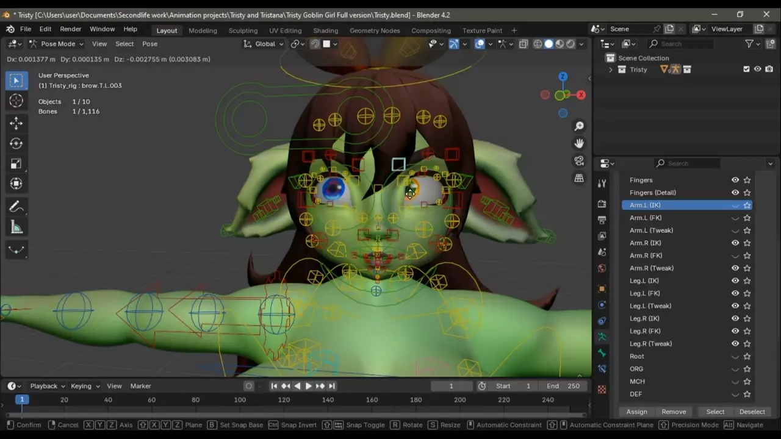Open the Render properties tab
The image size is (781, 439).
602,204
